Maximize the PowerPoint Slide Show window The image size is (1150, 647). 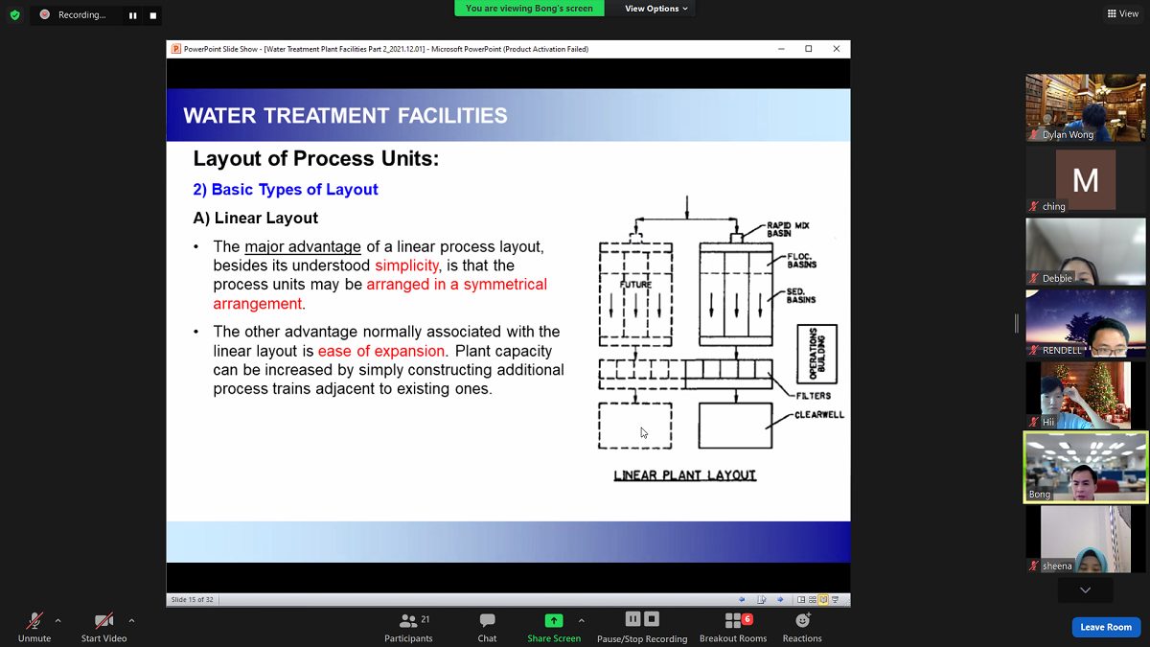point(809,49)
